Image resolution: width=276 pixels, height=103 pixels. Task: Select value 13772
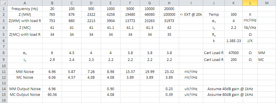[130, 21]
